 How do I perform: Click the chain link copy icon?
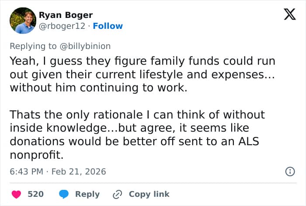click(117, 194)
